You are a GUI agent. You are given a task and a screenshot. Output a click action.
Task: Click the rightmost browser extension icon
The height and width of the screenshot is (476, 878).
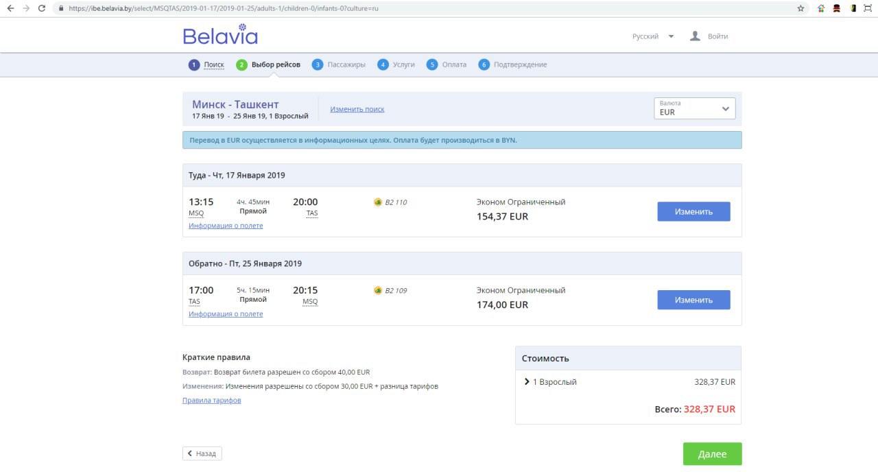tap(868, 8)
